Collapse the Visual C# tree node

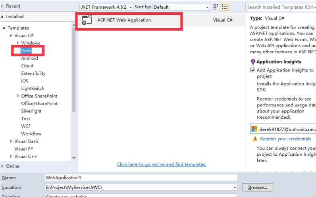[11, 35]
